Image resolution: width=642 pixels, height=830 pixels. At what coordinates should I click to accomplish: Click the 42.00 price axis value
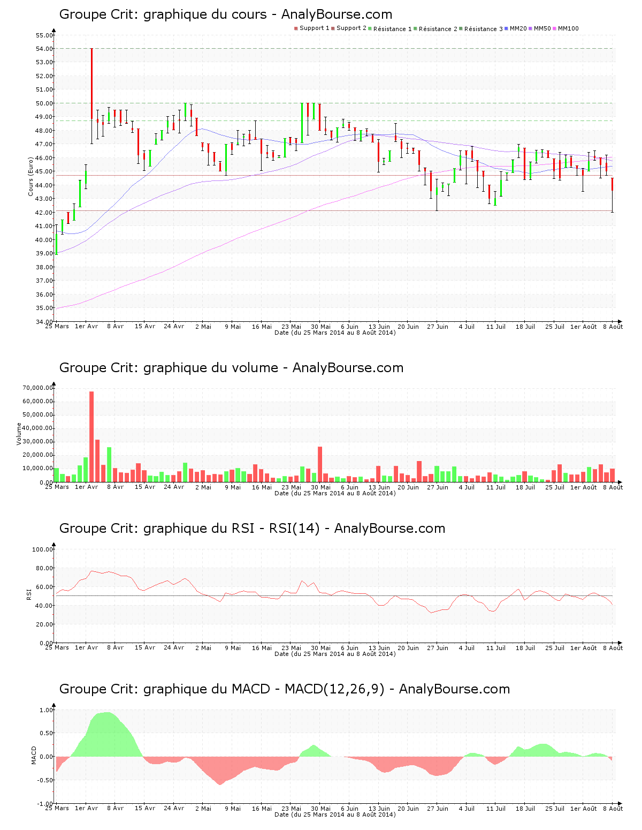(x=44, y=213)
